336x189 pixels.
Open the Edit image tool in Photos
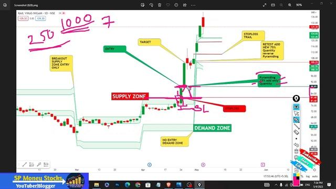point(142,5)
